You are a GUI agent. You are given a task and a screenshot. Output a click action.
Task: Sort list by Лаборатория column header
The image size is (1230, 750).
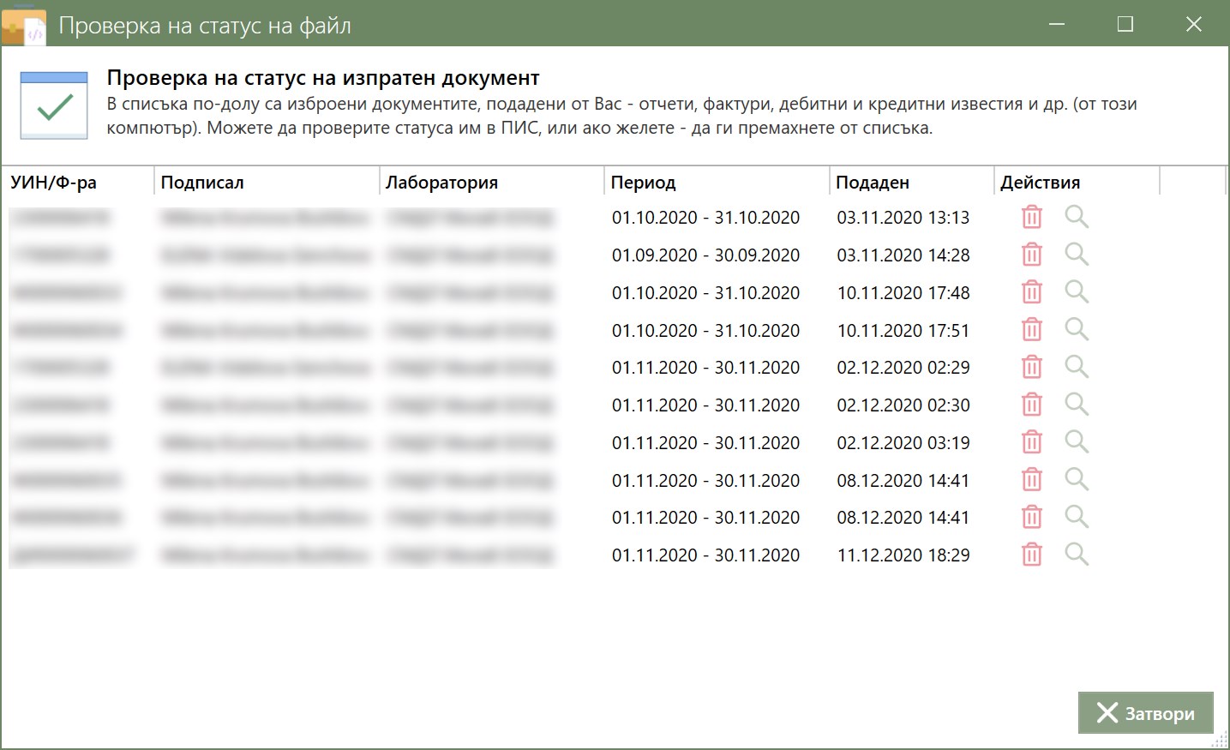(492, 183)
